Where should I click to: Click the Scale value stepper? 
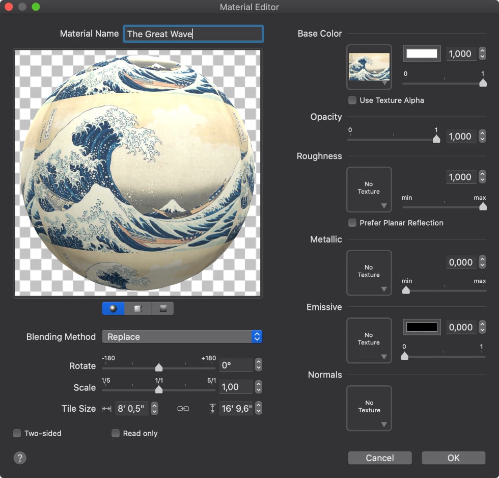coord(259,387)
